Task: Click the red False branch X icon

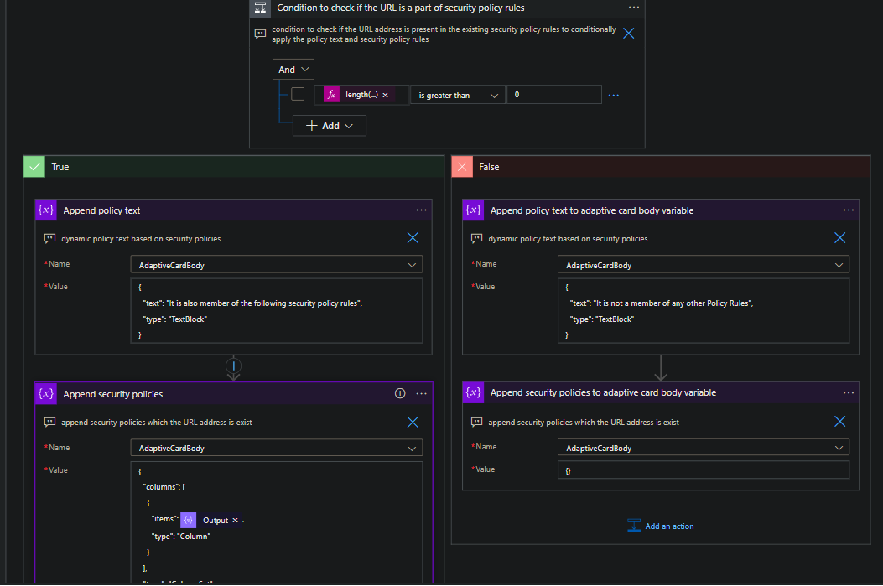Action: [462, 167]
